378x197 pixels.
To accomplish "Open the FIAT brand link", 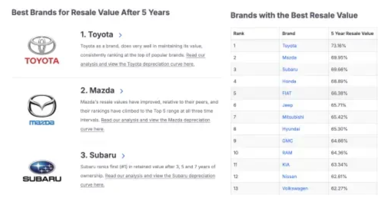I will (x=287, y=93).
